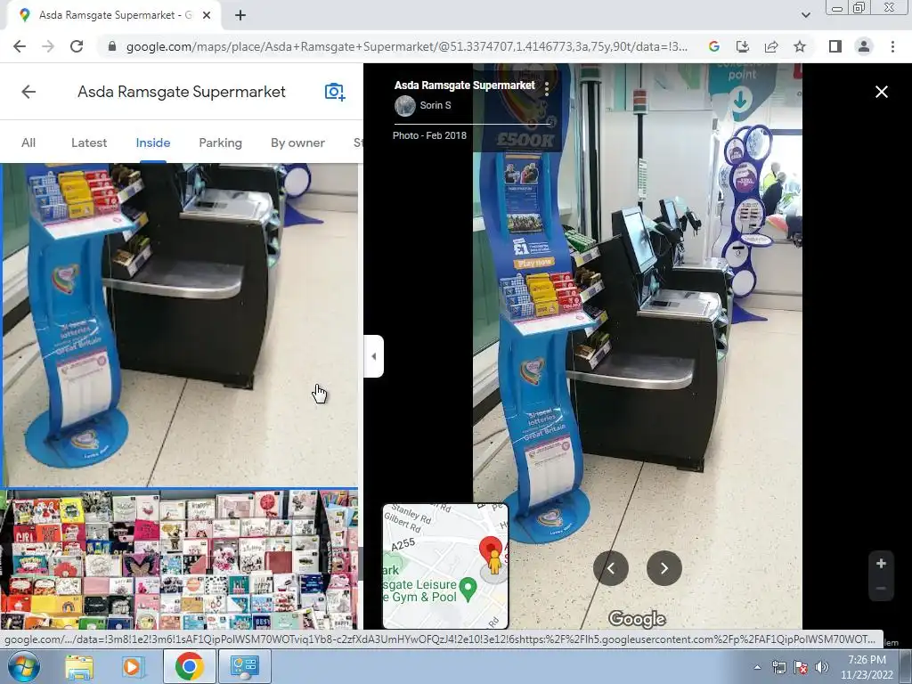Reload the current page

click(x=77, y=46)
